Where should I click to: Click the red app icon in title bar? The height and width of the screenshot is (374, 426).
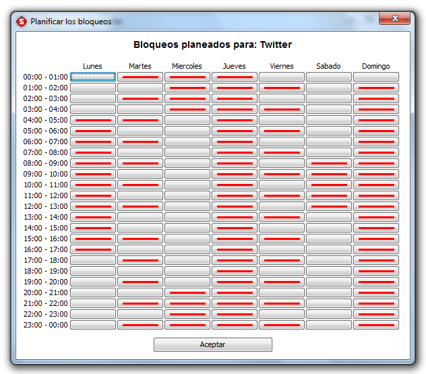(x=22, y=22)
